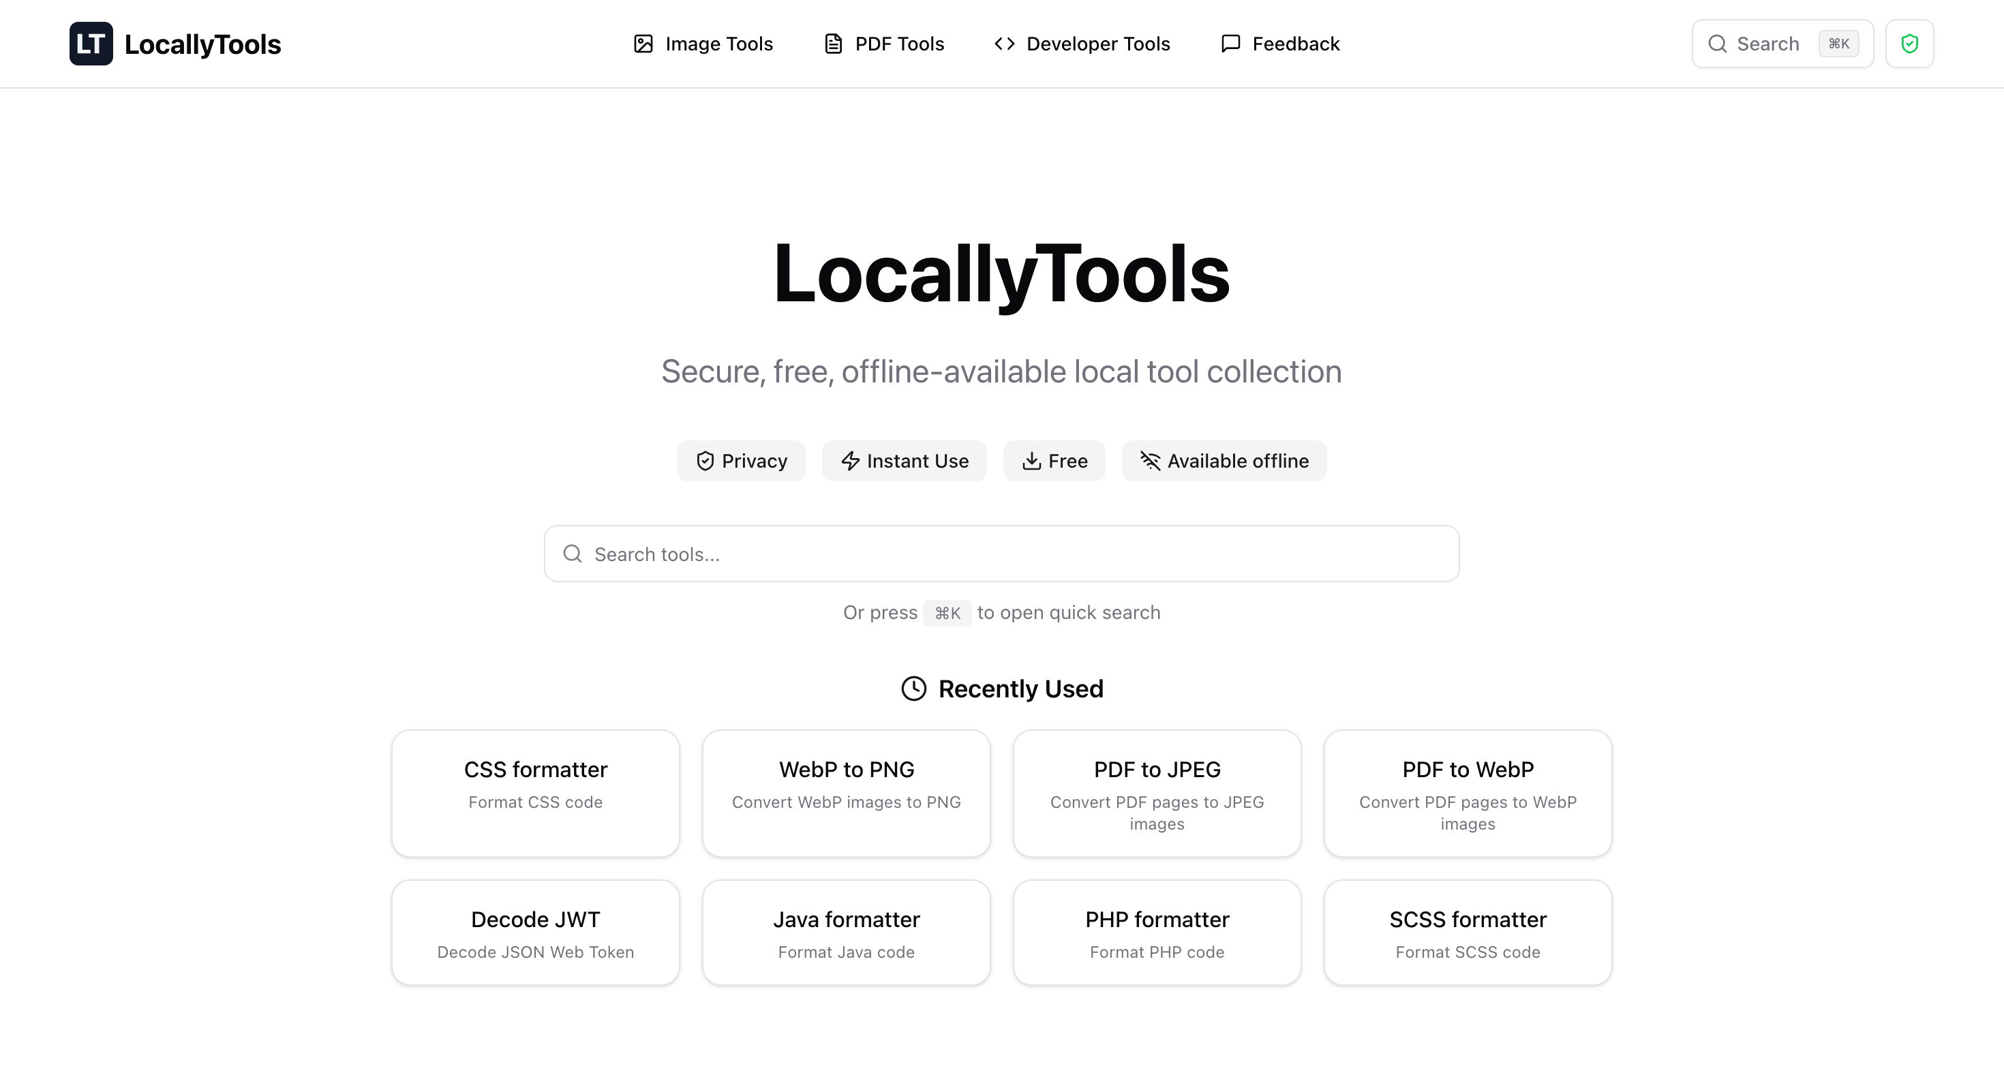Screen dimensions: 2004x1088
Task: Click the Search tools input field
Action: point(1002,554)
